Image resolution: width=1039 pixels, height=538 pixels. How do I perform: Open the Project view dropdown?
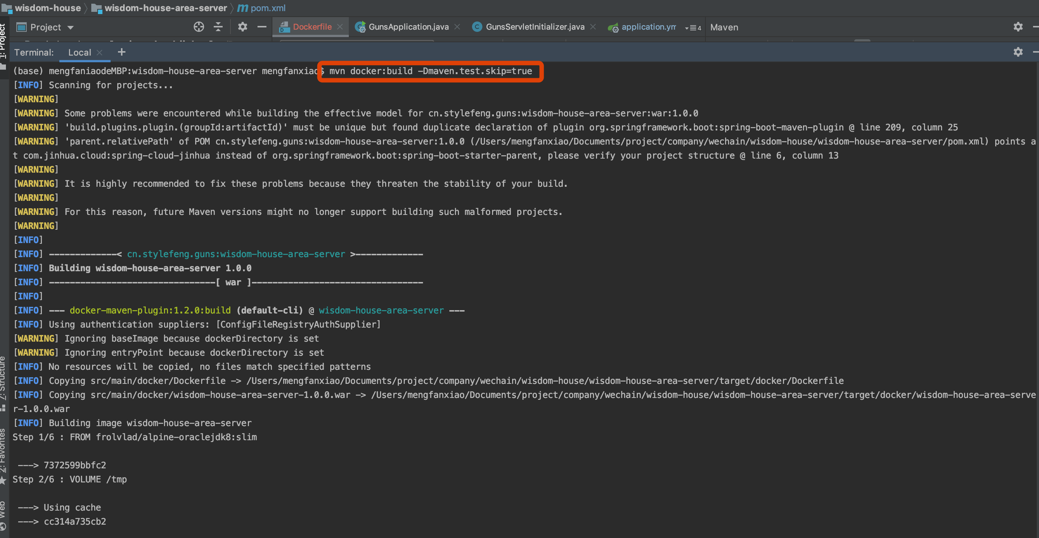(45, 27)
